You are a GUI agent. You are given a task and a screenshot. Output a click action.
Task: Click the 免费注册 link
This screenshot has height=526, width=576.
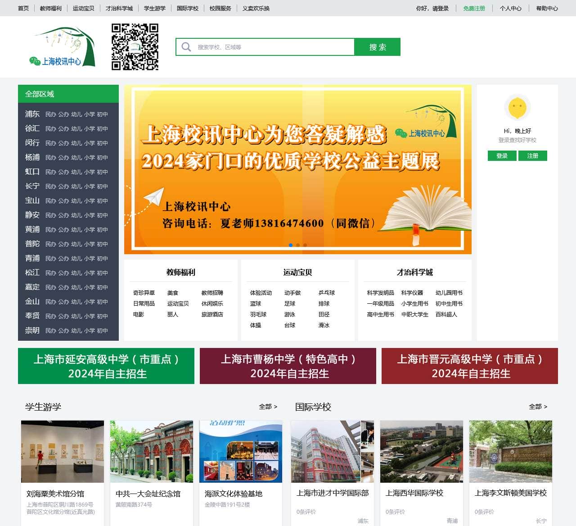[474, 8]
